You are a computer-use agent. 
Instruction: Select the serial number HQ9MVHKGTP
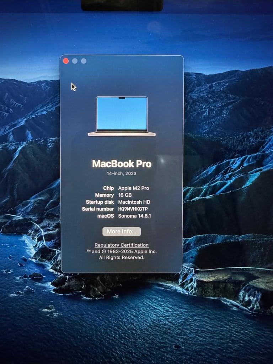coord(133,209)
